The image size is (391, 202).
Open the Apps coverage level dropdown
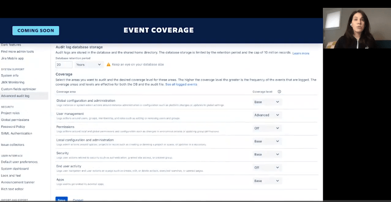click(267, 180)
